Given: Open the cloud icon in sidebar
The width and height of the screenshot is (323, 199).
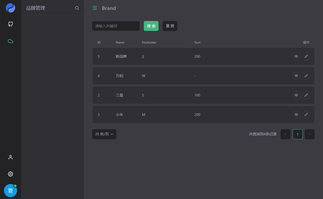Looking at the screenshot, I should pyautogui.click(x=10, y=41).
